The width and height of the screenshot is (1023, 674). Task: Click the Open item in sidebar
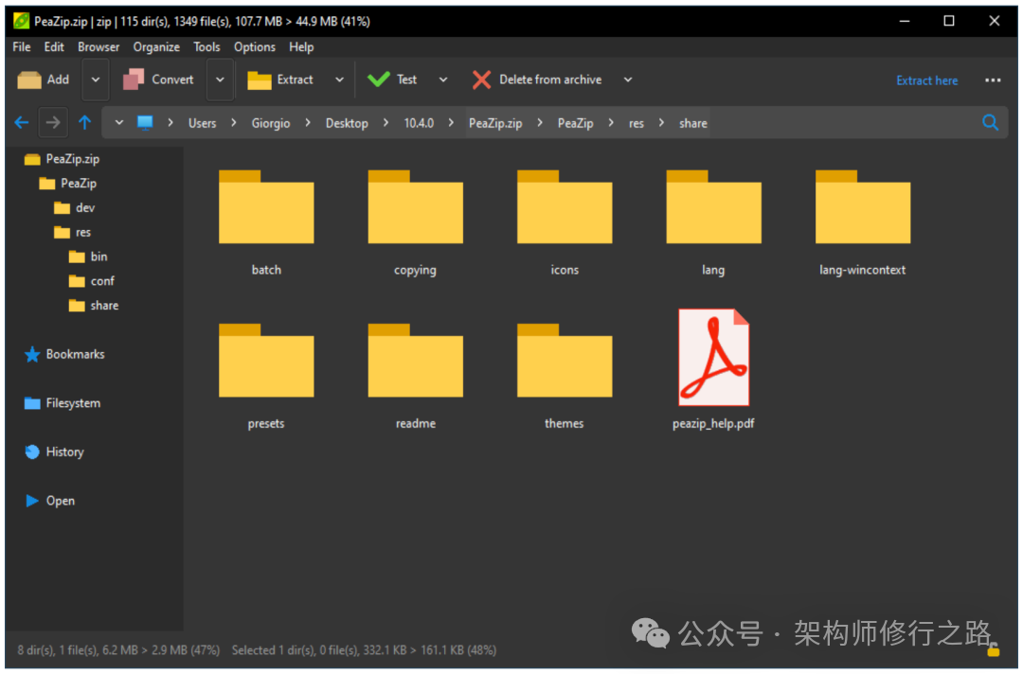tap(50, 501)
